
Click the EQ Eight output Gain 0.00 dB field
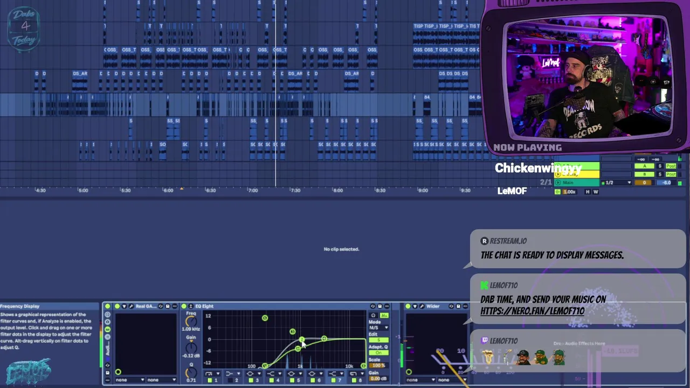pyautogui.click(x=378, y=378)
